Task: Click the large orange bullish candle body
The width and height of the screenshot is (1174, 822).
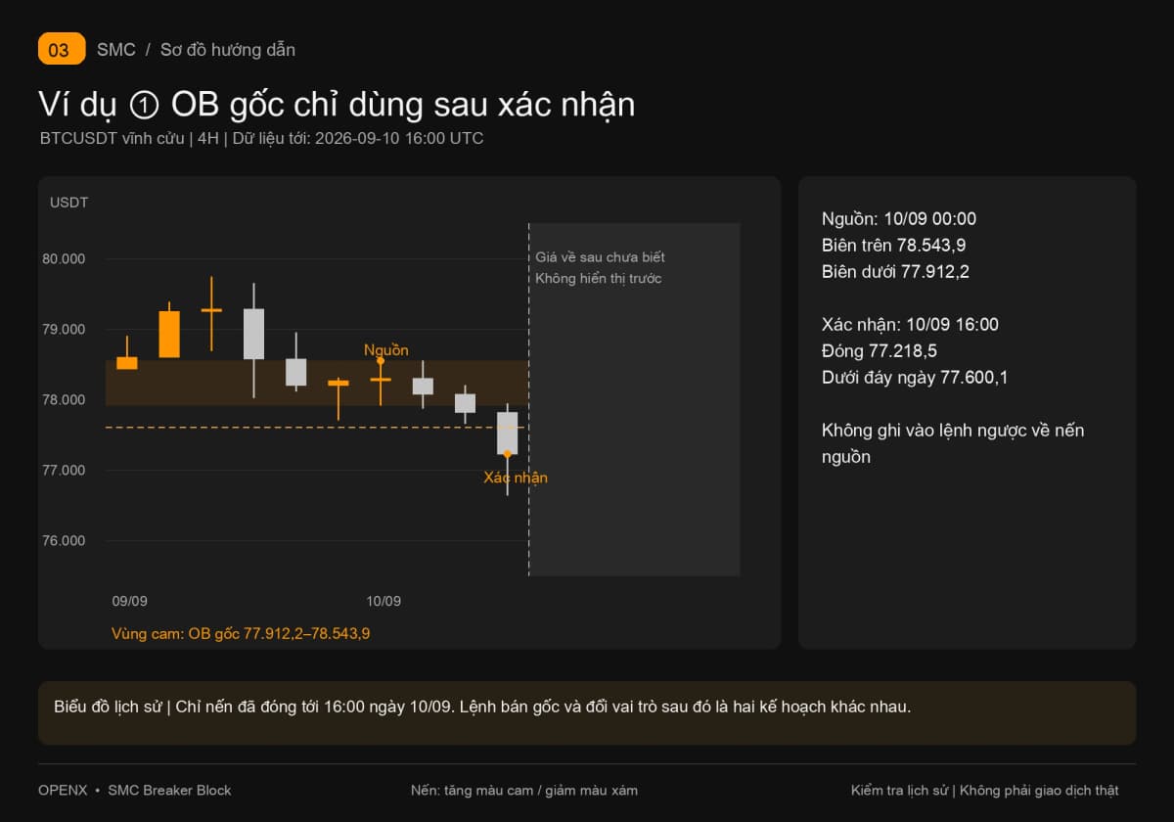Action: point(169,334)
